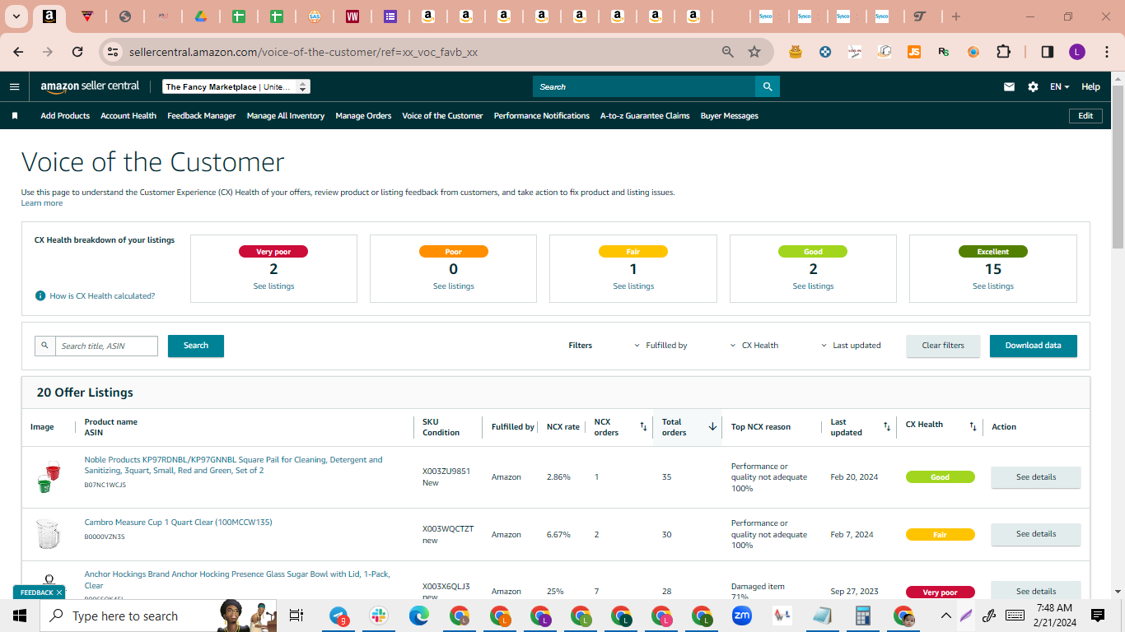
Task: Expand the CX Health filter dropdown
Action: coord(754,346)
